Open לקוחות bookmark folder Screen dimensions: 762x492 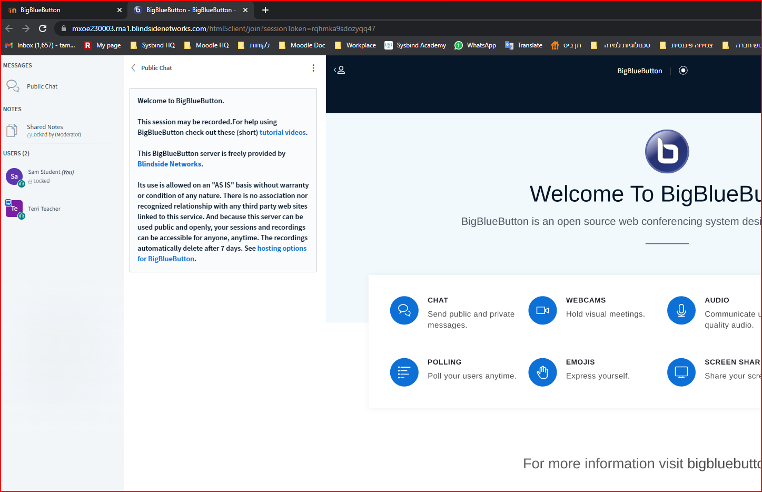253,45
